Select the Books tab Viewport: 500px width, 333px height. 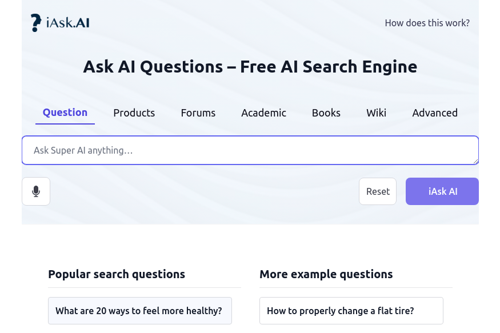pyautogui.click(x=326, y=113)
